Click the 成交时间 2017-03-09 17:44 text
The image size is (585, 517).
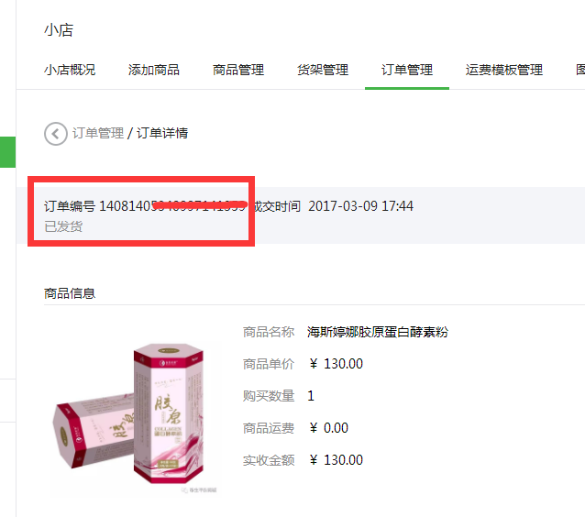[x=333, y=206]
